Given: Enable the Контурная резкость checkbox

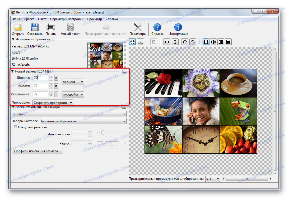Looking at the screenshot, I should (16, 127).
